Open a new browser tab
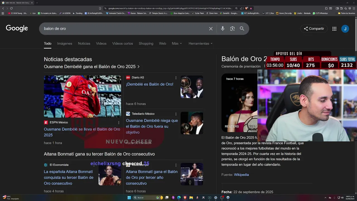The width and height of the screenshot is (357, 201). [37, 3]
